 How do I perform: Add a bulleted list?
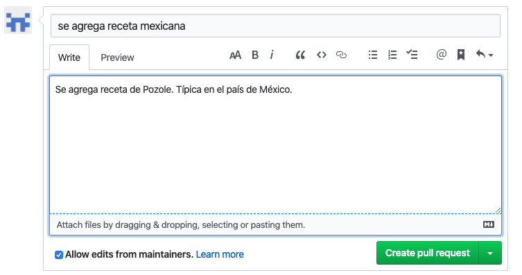373,55
